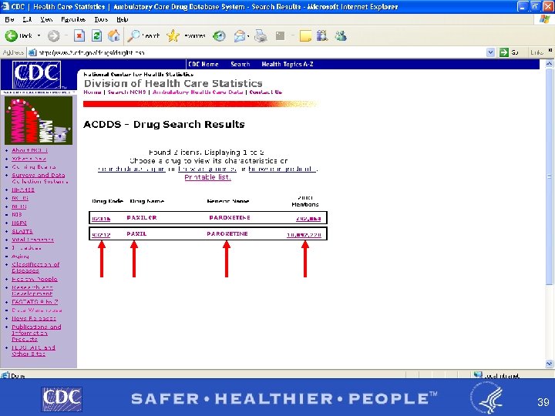Click the mentions count in PAXIL CR row
The height and width of the screenshot is (416, 555).
(308, 219)
